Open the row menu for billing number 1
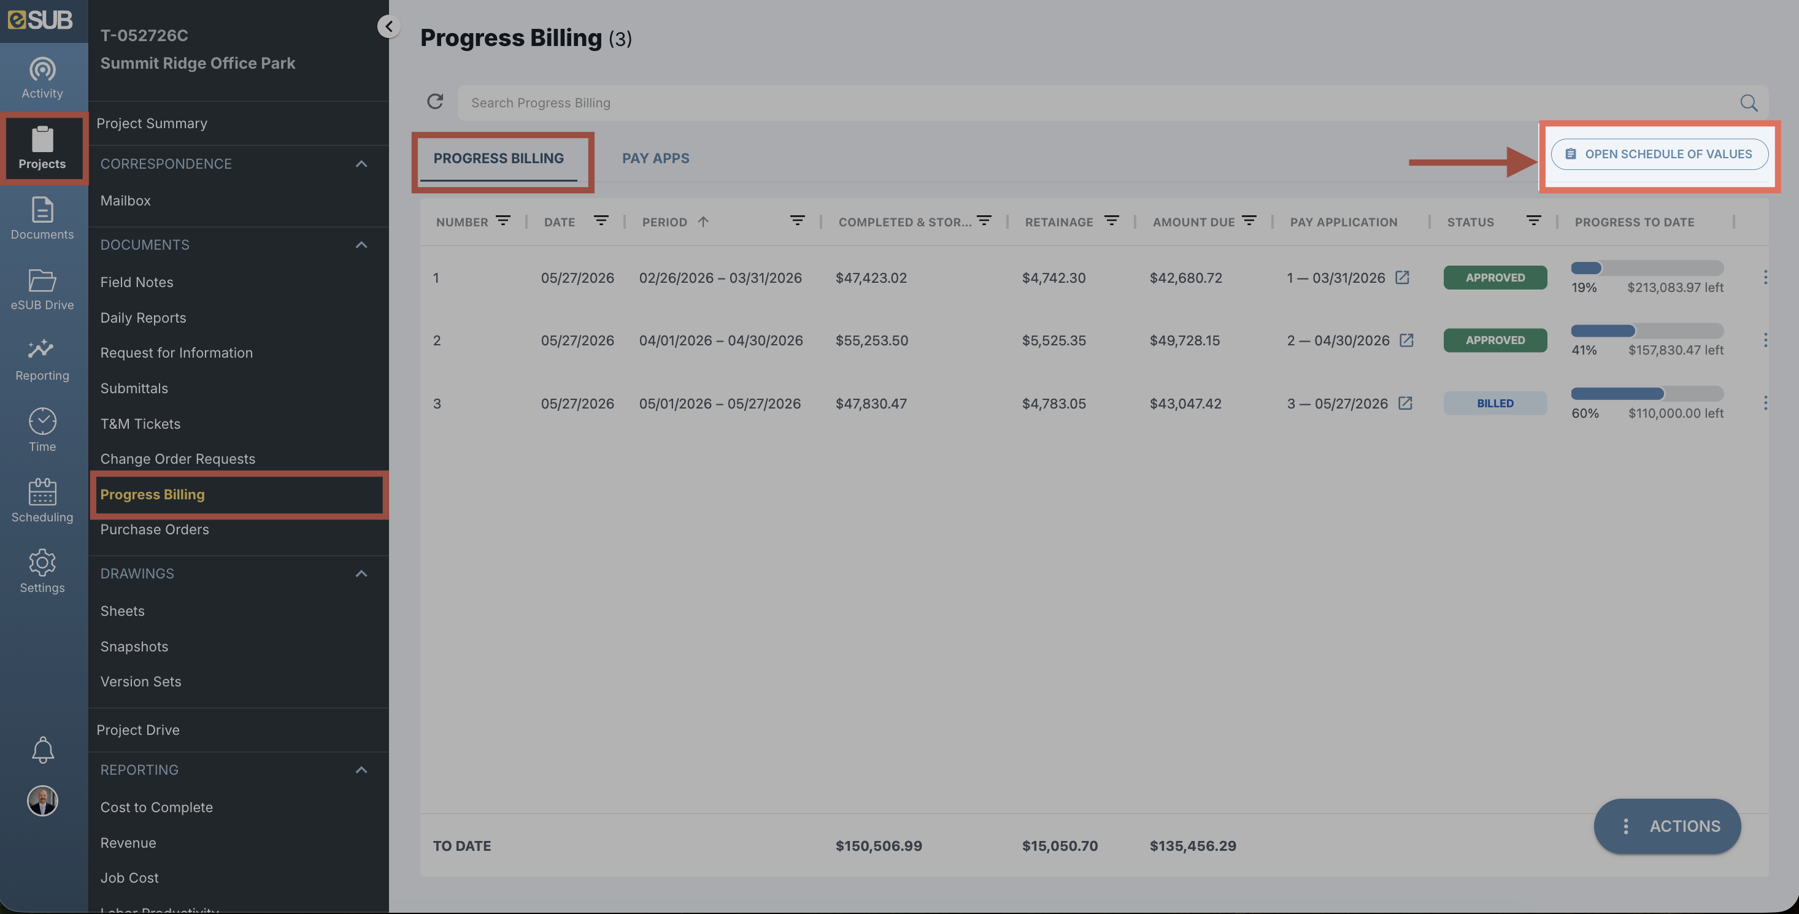 [x=1765, y=277]
